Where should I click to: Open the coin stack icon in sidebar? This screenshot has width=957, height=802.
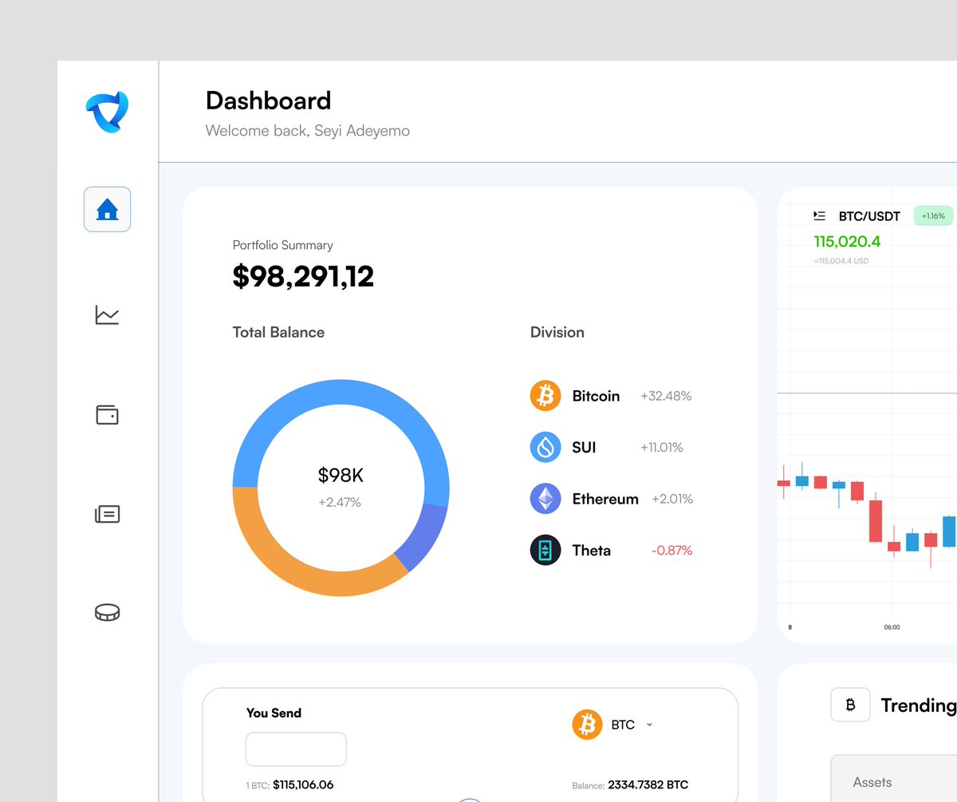(107, 612)
